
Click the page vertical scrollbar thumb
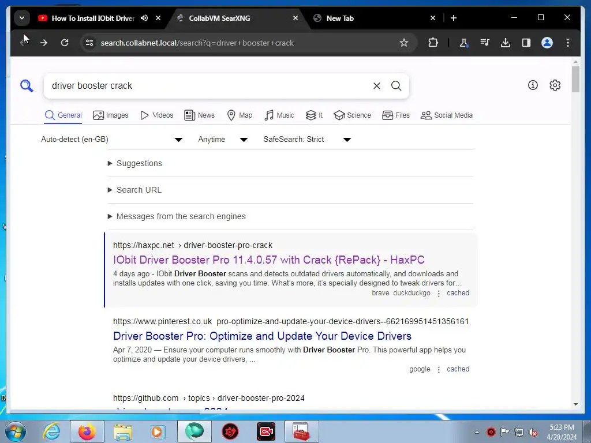pyautogui.click(x=575, y=79)
